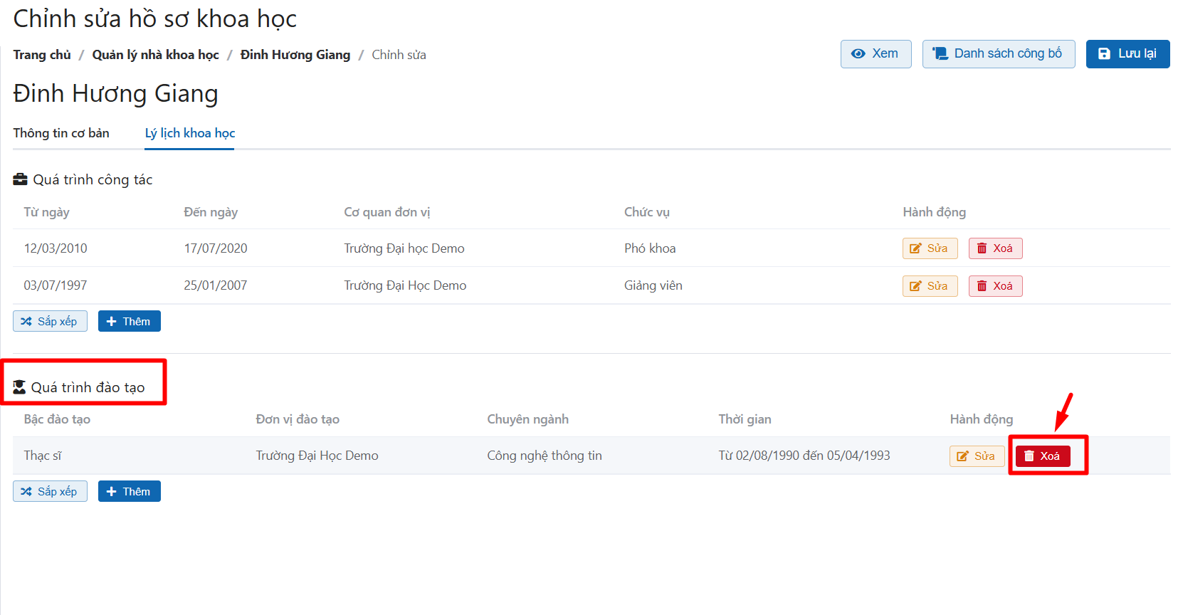Edit the Thạc sĩ training record

click(x=977, y=456)
